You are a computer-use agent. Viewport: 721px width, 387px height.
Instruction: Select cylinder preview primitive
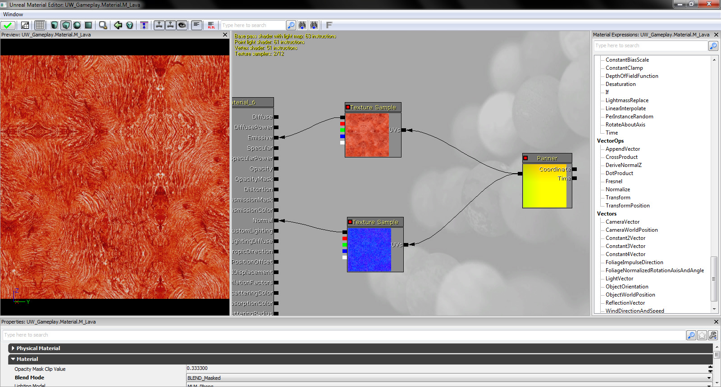tap(55, 25)
